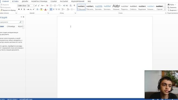
Task: Open the Clipboard pane launcher
Action: (x=16, y=13)
